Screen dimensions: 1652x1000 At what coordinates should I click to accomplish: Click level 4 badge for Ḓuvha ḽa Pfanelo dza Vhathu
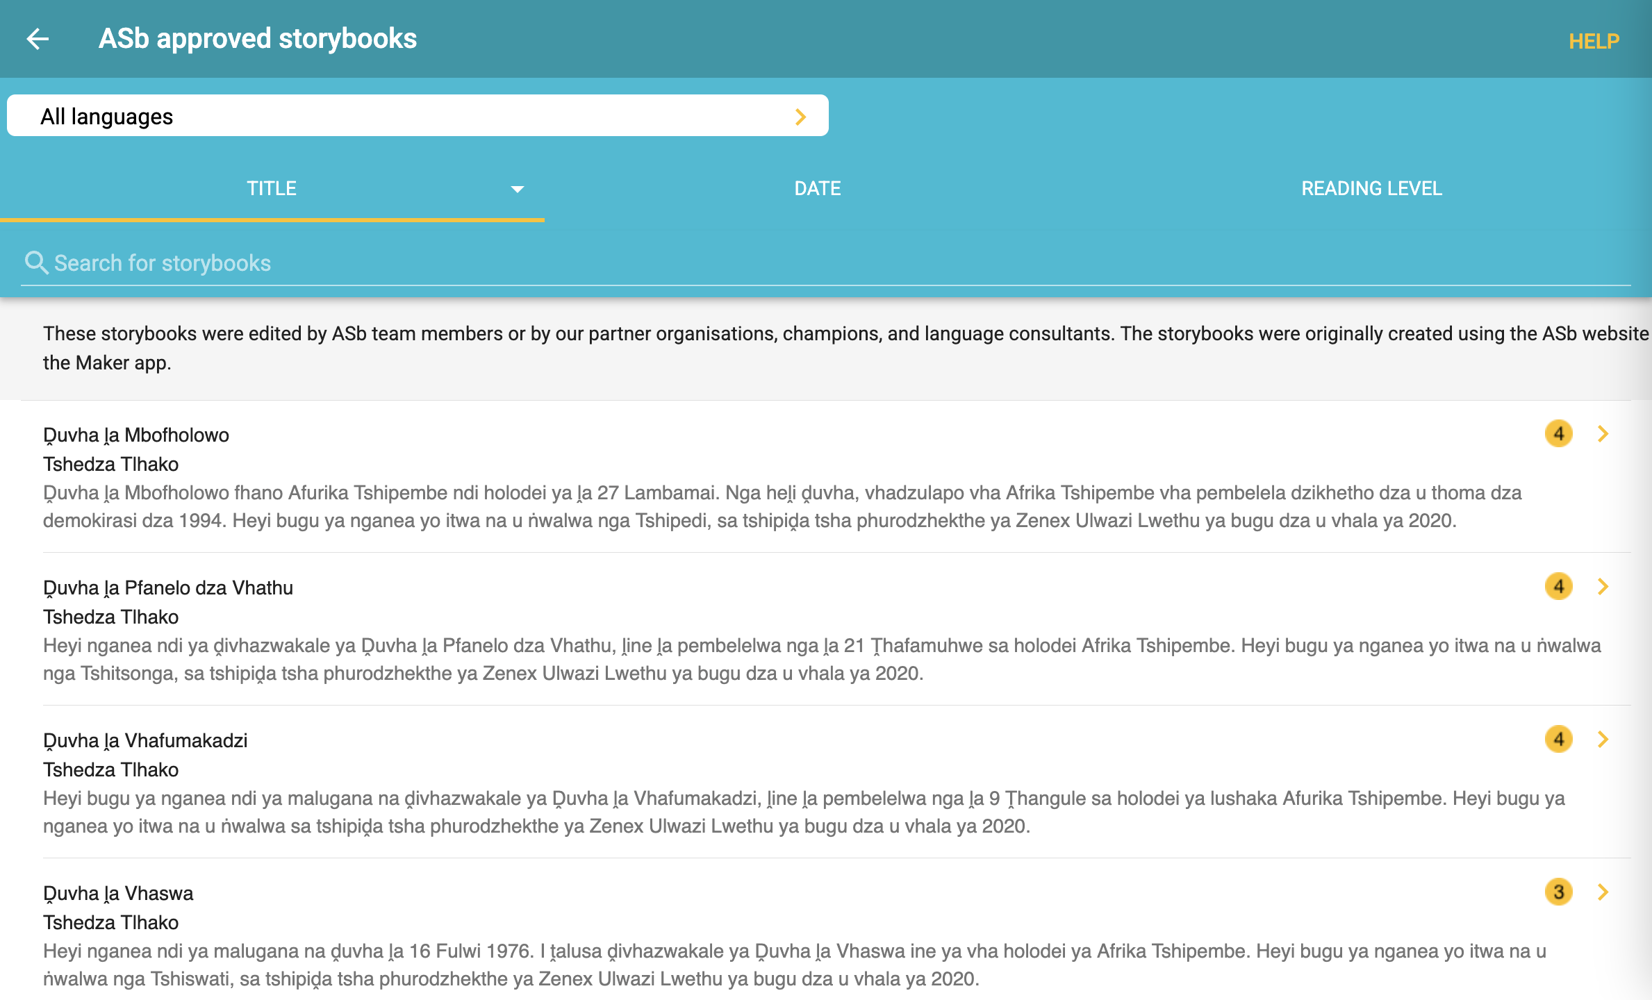[1558, 587]
